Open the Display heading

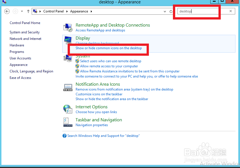(x=83, y=38)
